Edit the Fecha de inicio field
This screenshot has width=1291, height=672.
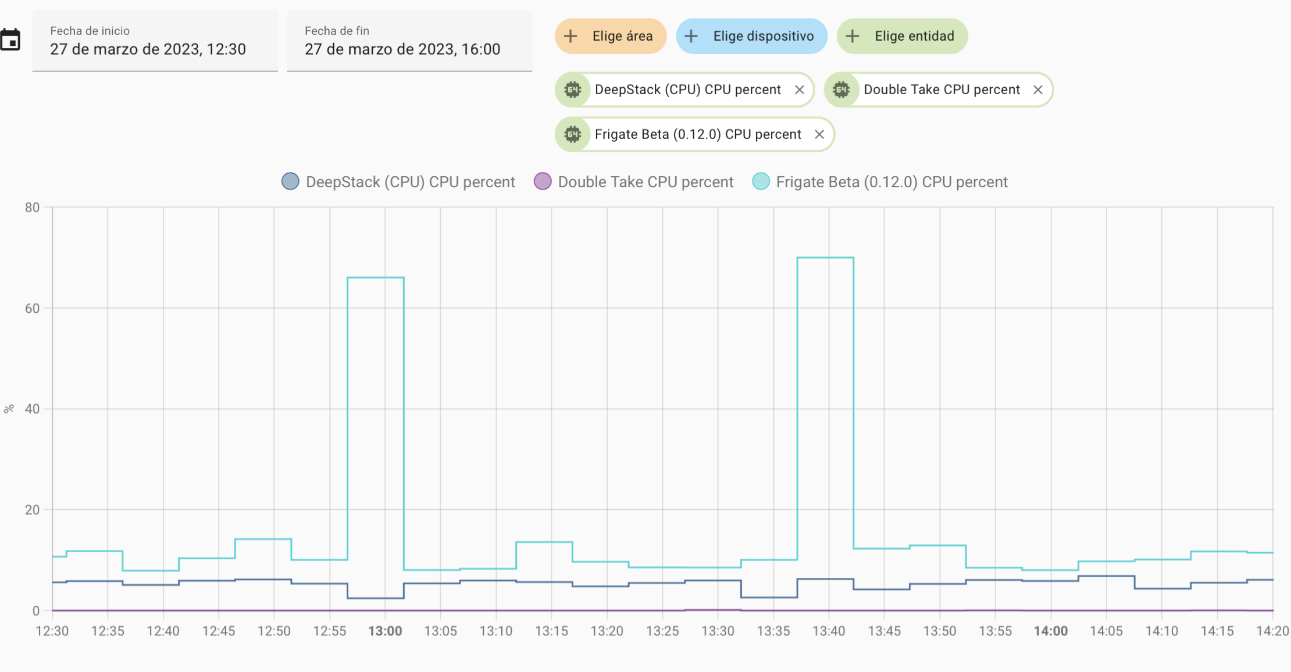coord(155,41)
